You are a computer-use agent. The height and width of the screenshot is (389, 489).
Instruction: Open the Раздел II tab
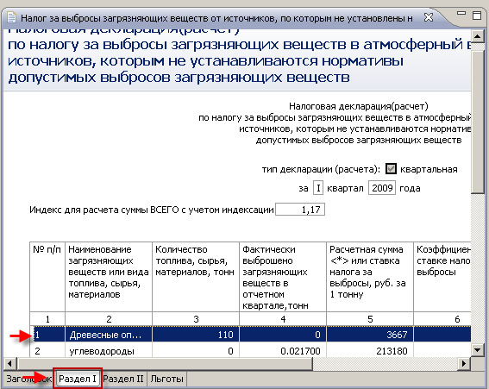pos(123,379)
